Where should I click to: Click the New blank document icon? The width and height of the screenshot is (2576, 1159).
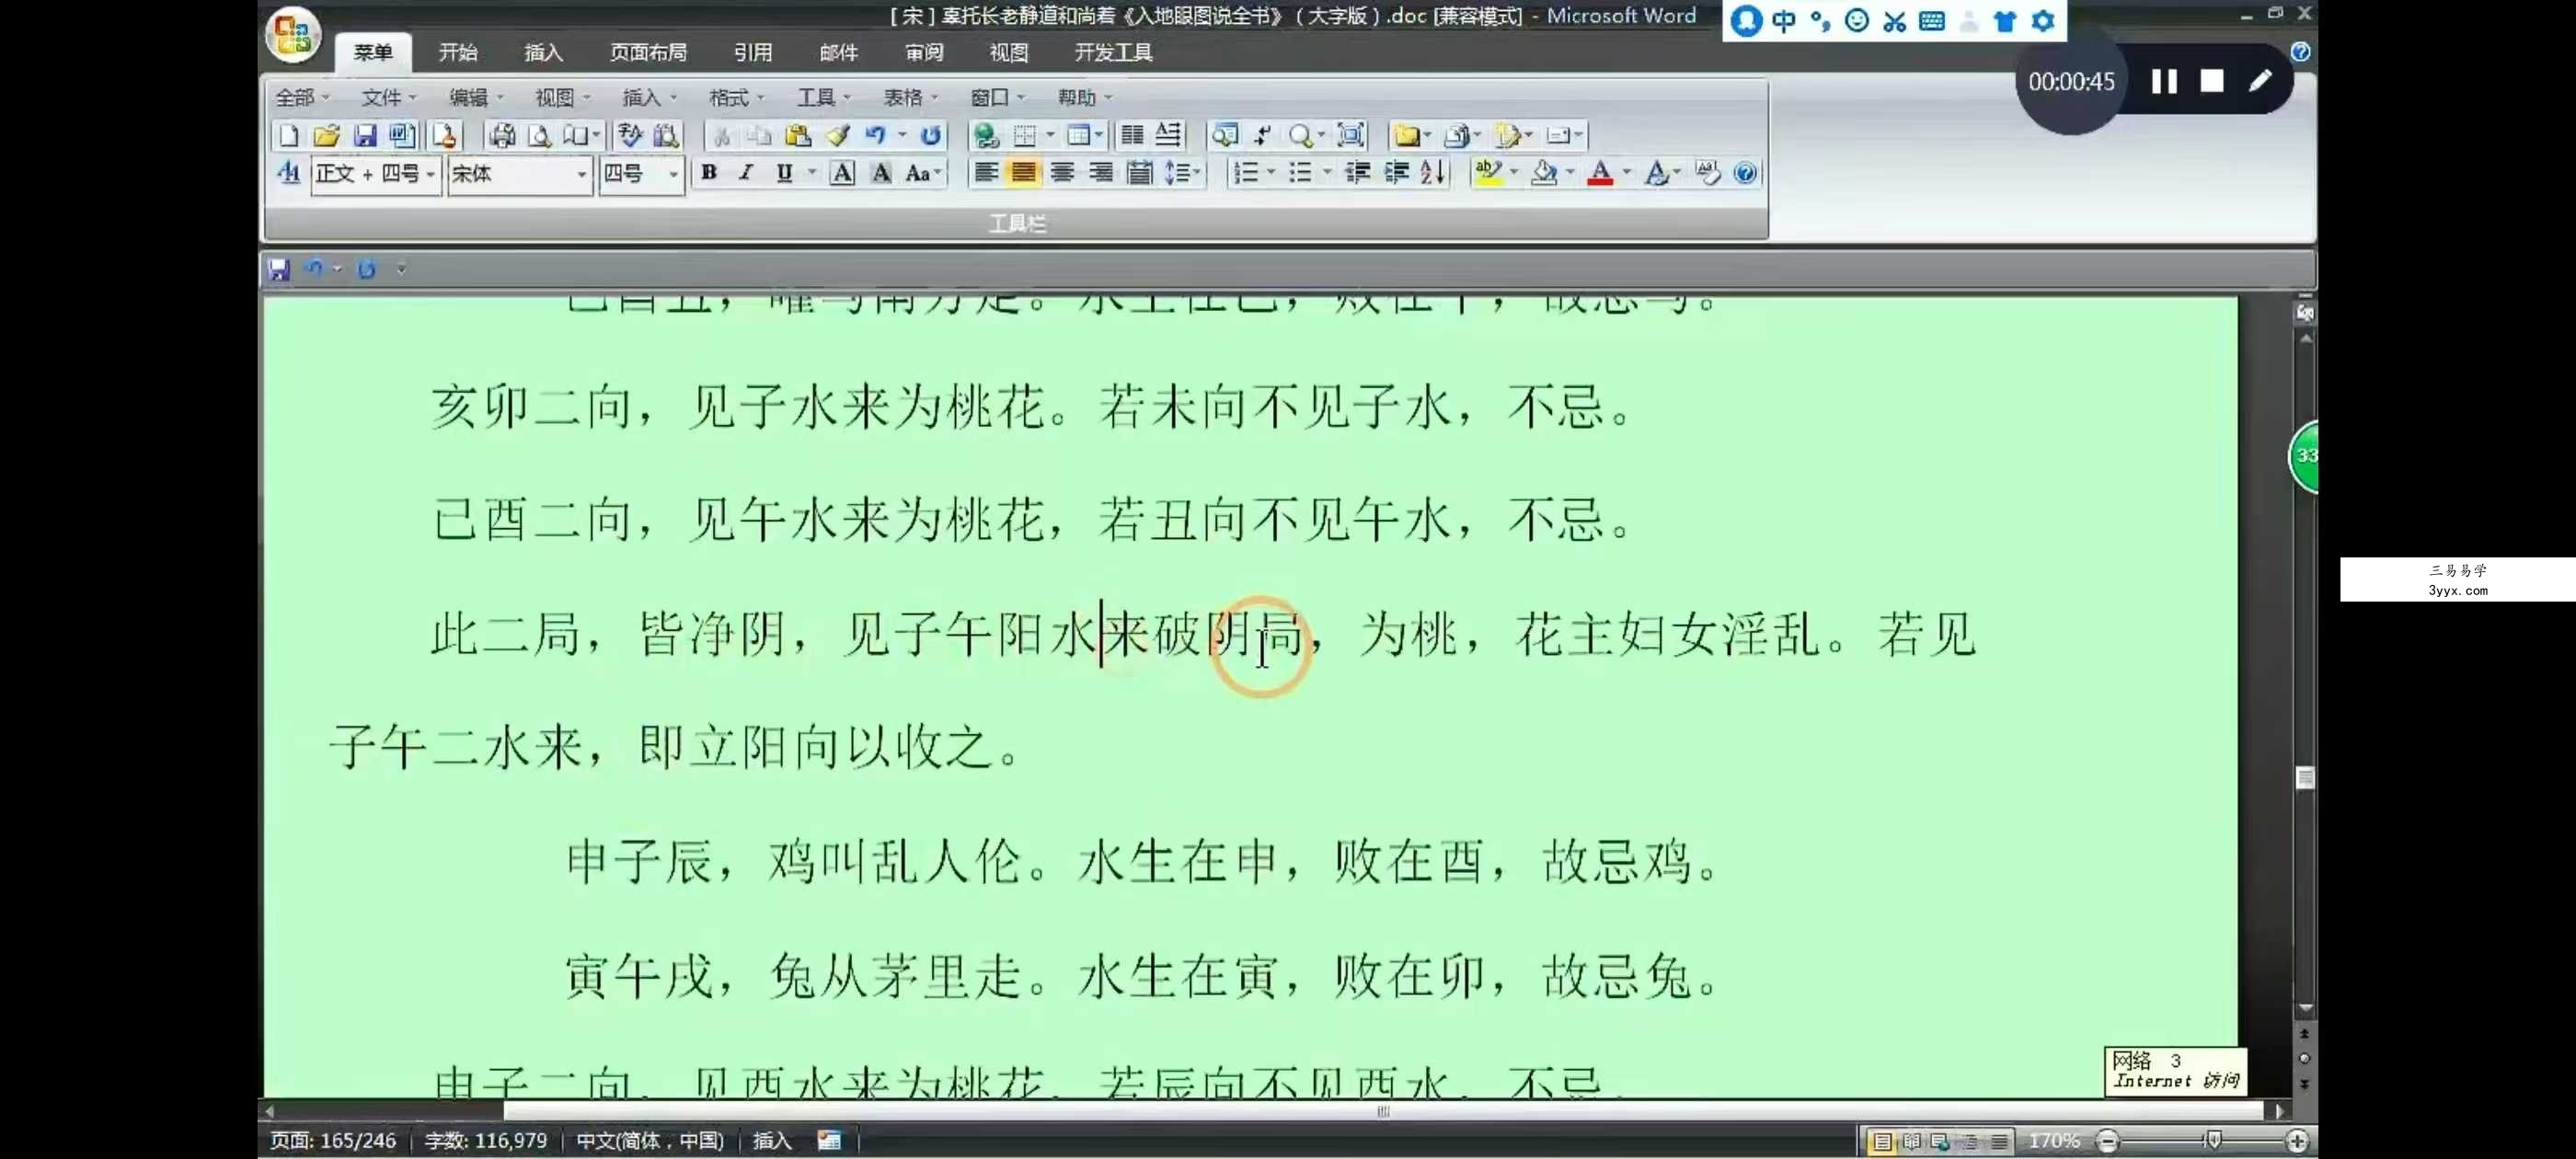pyautogui.click(x=288, y=135)
